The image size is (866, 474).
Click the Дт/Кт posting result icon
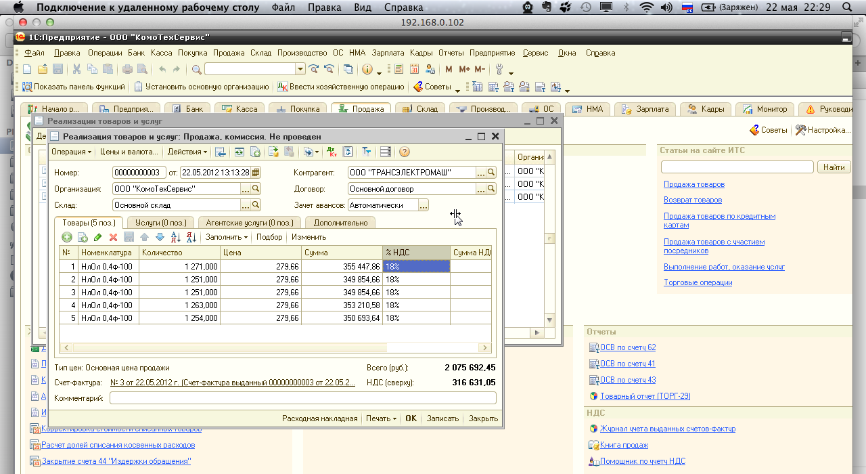(331, 152)
